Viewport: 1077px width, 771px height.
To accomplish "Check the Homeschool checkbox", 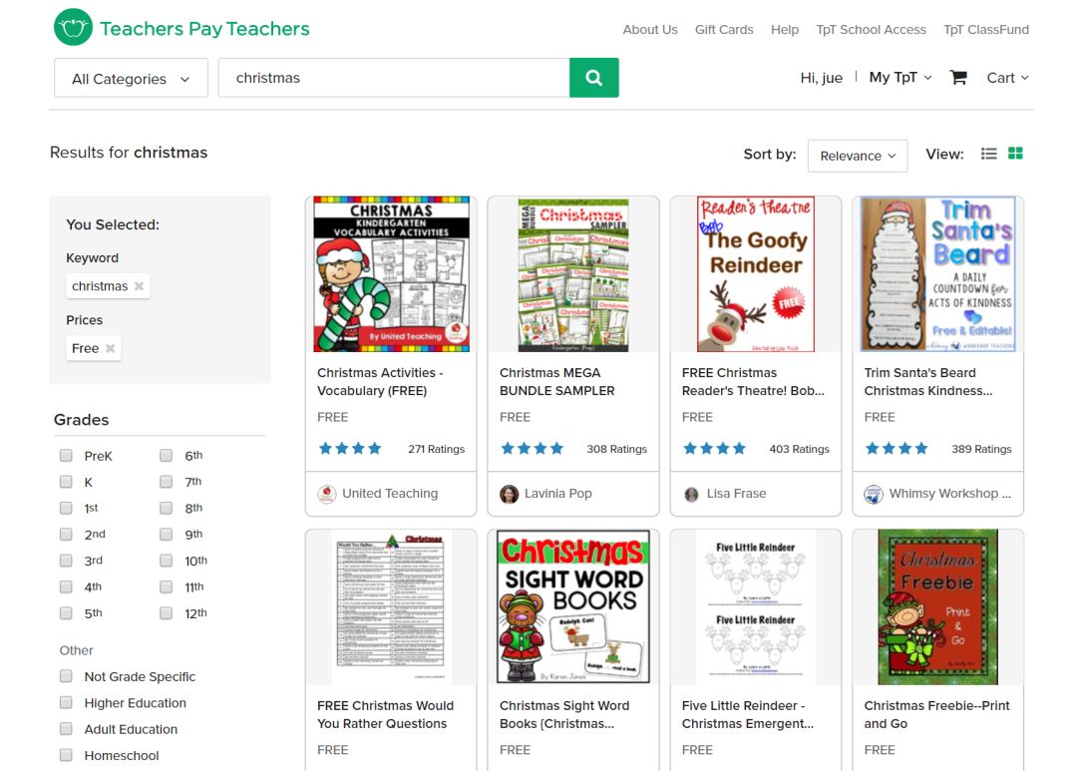I will (66, 754).
